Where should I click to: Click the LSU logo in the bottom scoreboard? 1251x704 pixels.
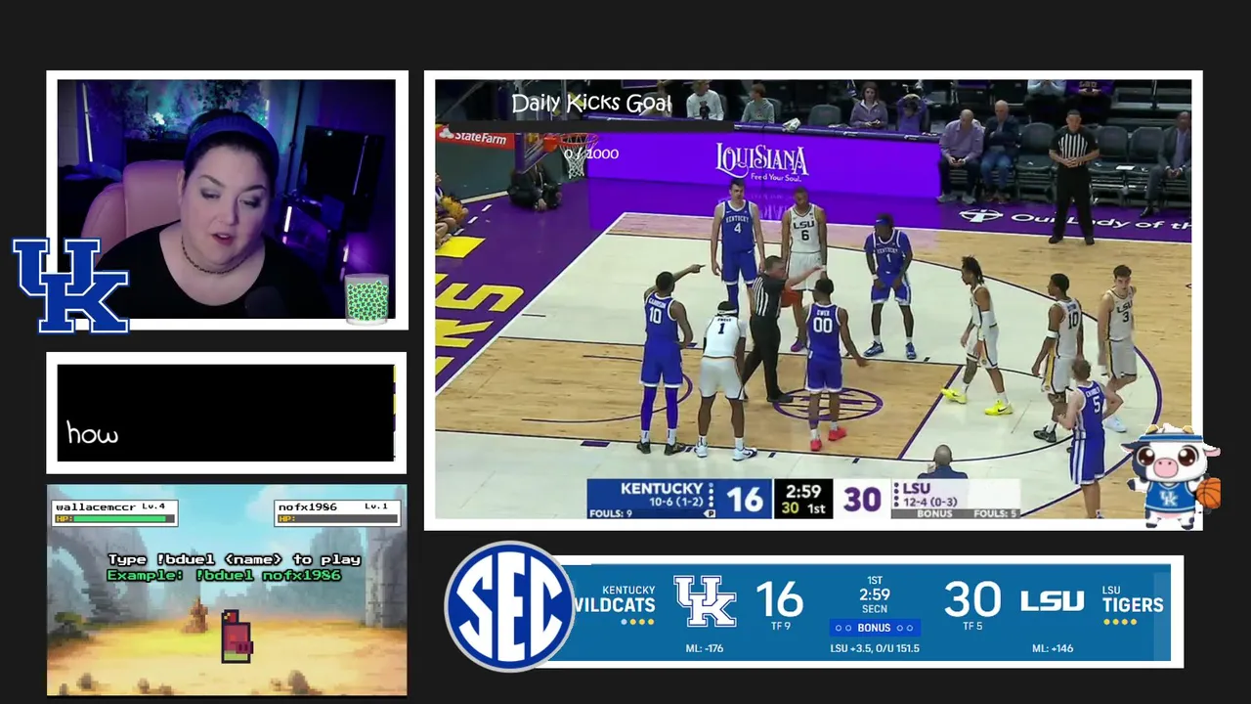[x=1052, y=601]
